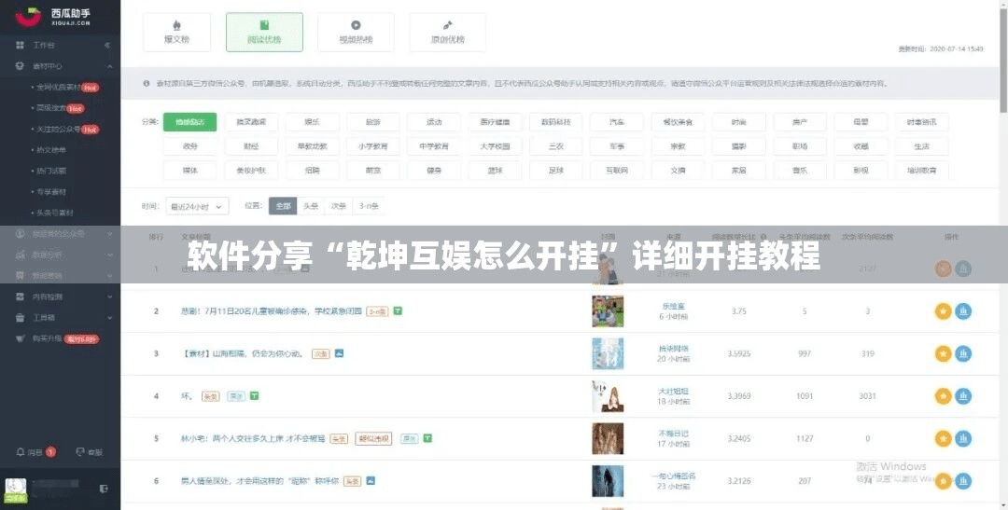Click the 购买升级 cart icon
The image size is (1008, 510).
(x=20, y=338)
